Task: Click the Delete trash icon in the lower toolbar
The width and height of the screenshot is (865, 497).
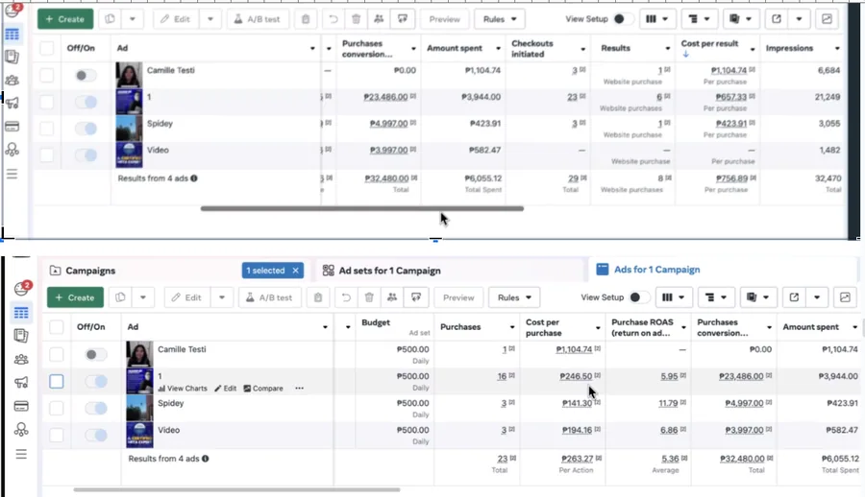Action: [x=369, y=297]
